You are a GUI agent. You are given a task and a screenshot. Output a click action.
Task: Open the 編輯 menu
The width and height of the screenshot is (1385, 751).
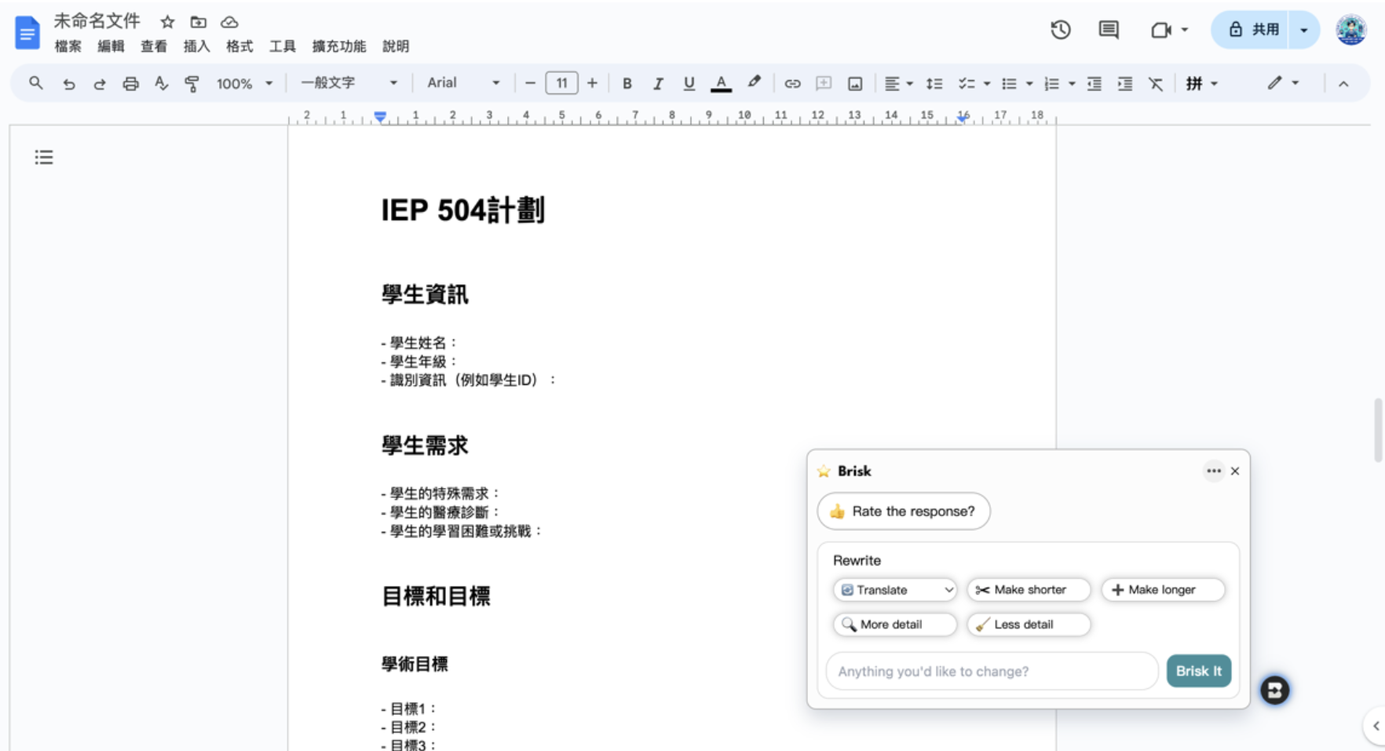pos(111,46)
